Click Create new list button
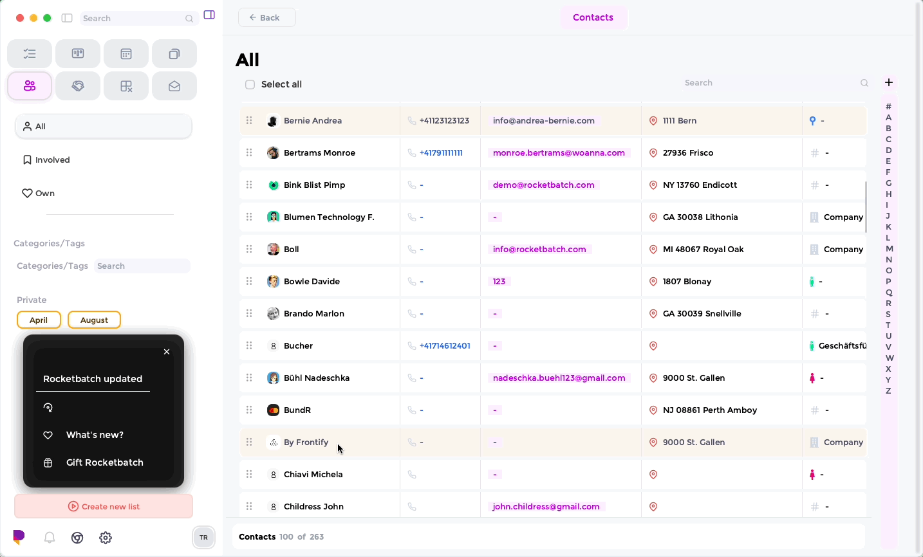Image resolution: width=923 pixels, height=557 pixels. (104, 506)
